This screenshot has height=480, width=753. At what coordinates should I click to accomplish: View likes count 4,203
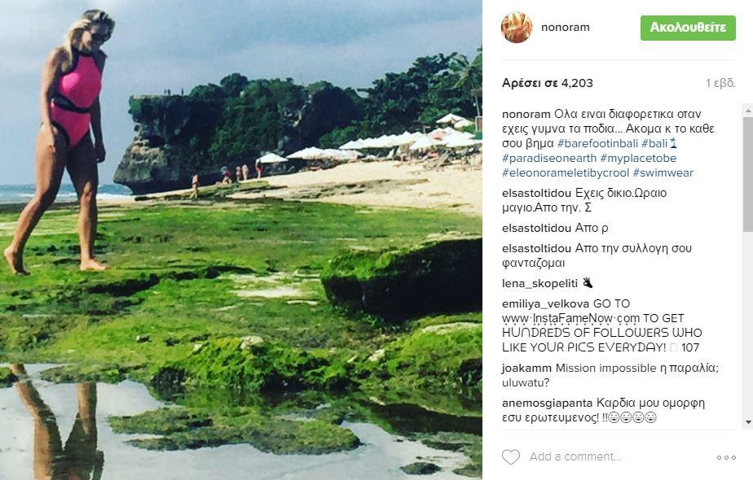(548, 83)
